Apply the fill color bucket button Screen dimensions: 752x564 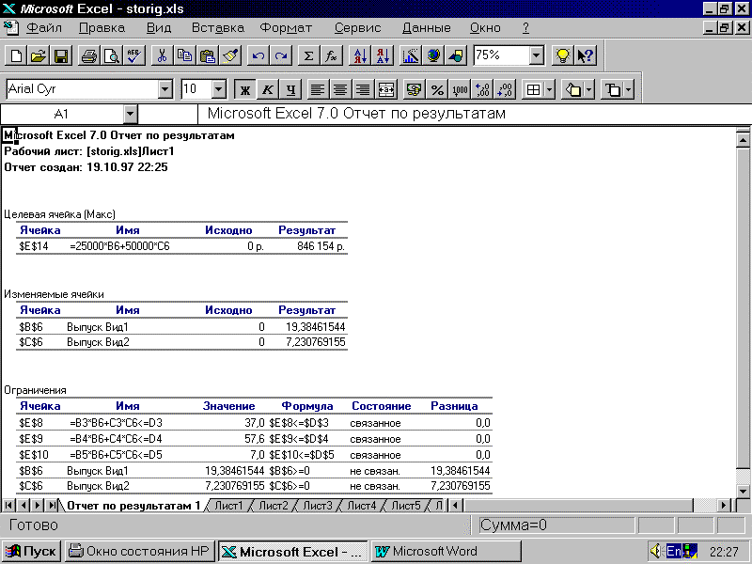point(573,89)
